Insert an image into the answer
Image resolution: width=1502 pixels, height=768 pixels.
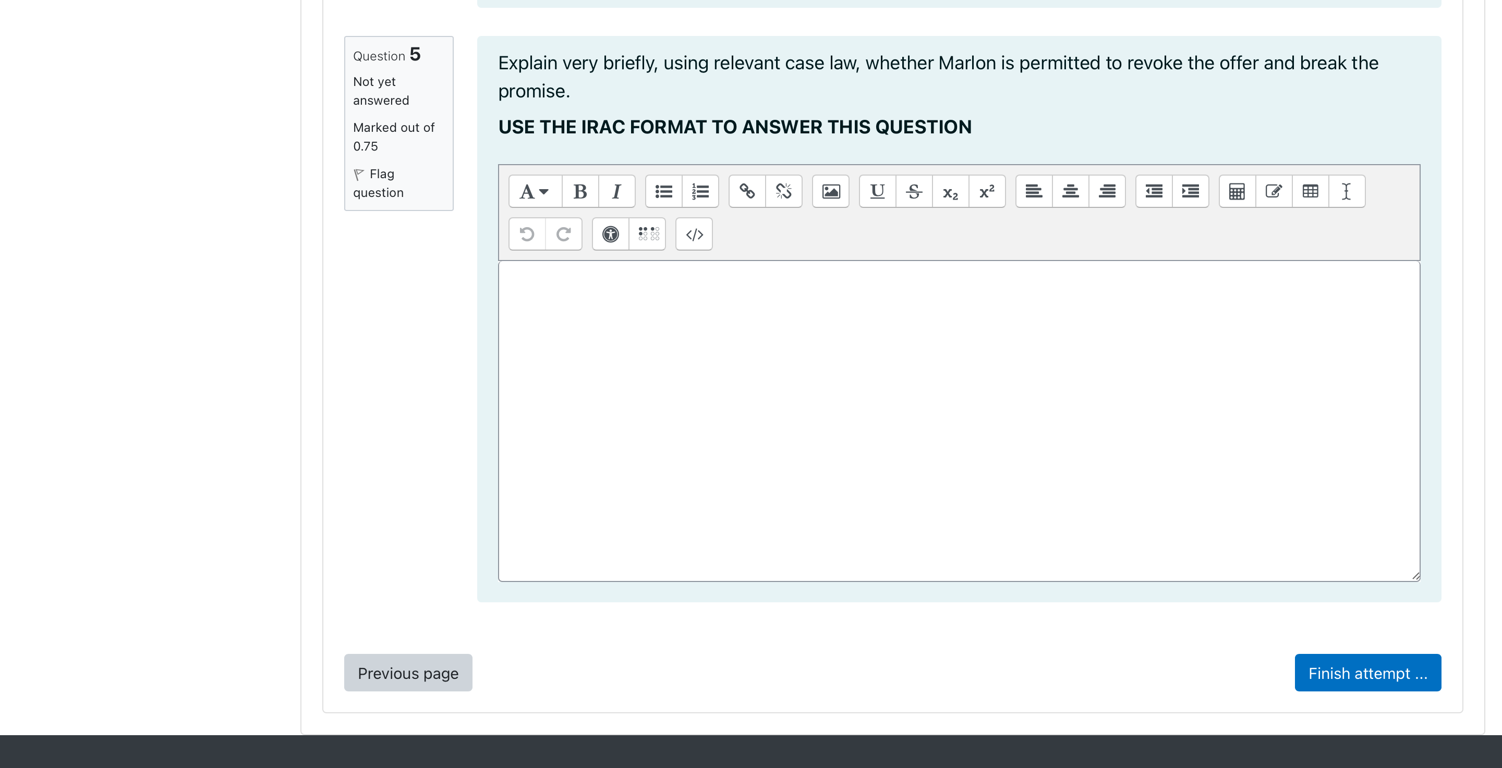830,191
